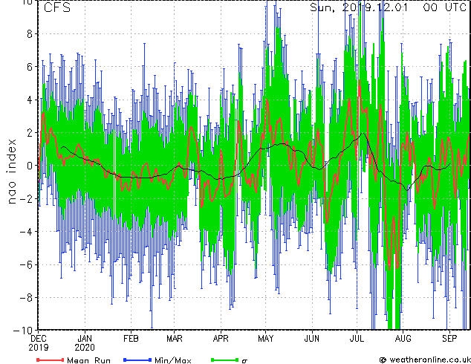Image resolution: width=471 pixels, height=364 pixels.
Task: Click the DEC x-axis month label
Action: [39, 339]
